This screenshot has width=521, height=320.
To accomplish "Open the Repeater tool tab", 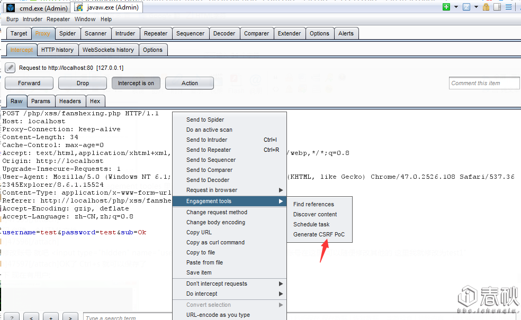I will point(156,33).
